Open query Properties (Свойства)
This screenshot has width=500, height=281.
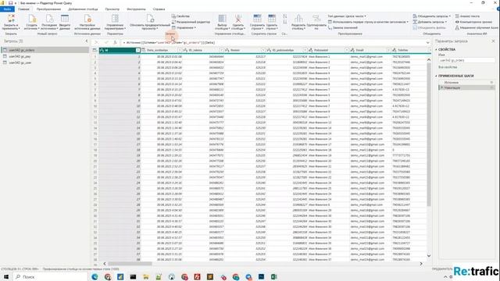[x=180, y=16]
